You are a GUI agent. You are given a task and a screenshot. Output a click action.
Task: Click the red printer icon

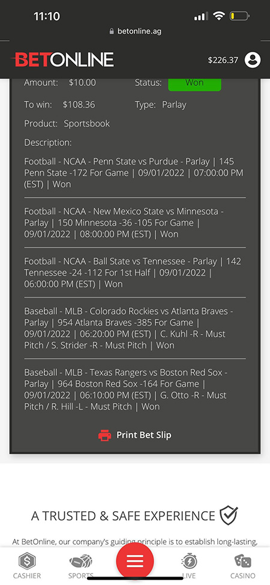[105, 435]
